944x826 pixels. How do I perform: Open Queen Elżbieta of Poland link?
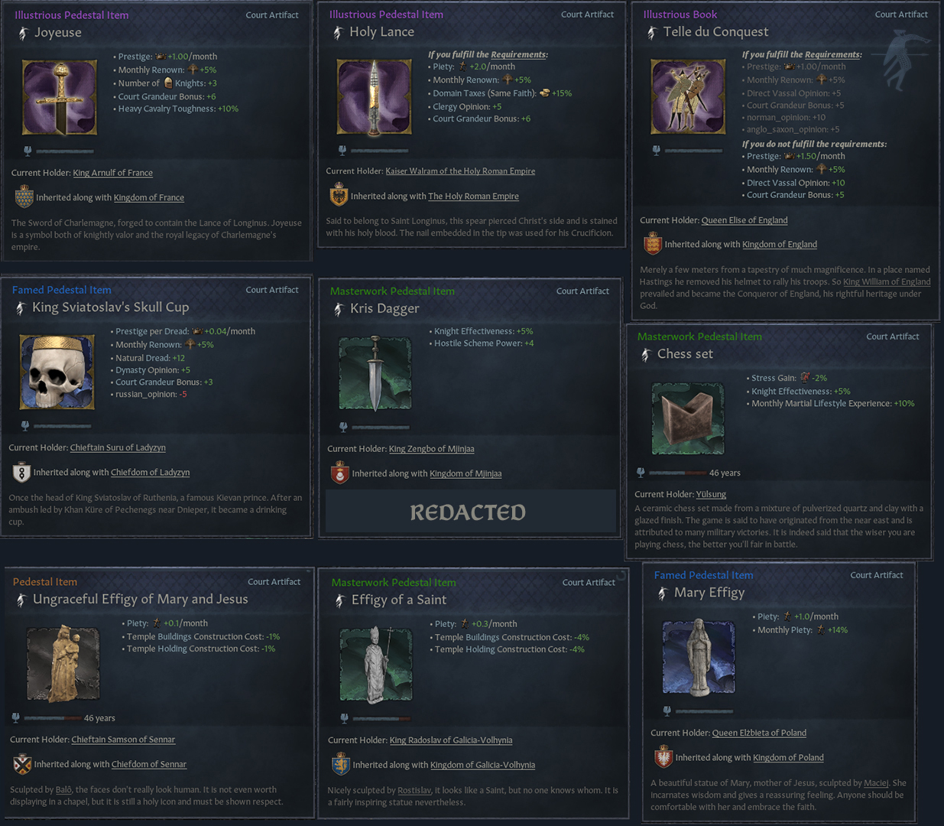(759, 733)
